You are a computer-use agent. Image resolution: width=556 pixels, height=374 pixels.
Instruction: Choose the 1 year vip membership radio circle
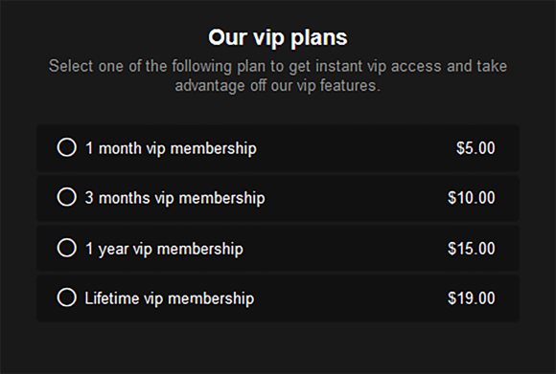pyautogui.click(x=67, y=248)
